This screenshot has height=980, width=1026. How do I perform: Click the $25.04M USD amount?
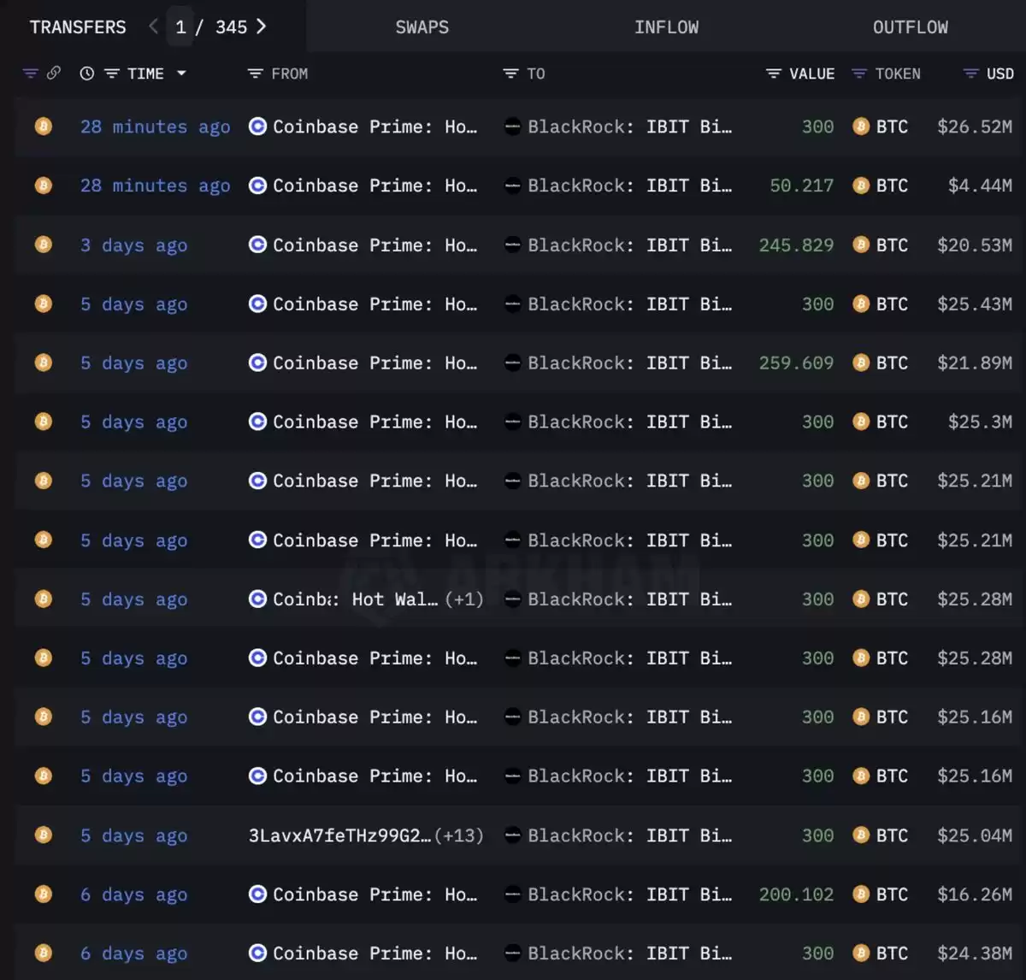(975, 835)
